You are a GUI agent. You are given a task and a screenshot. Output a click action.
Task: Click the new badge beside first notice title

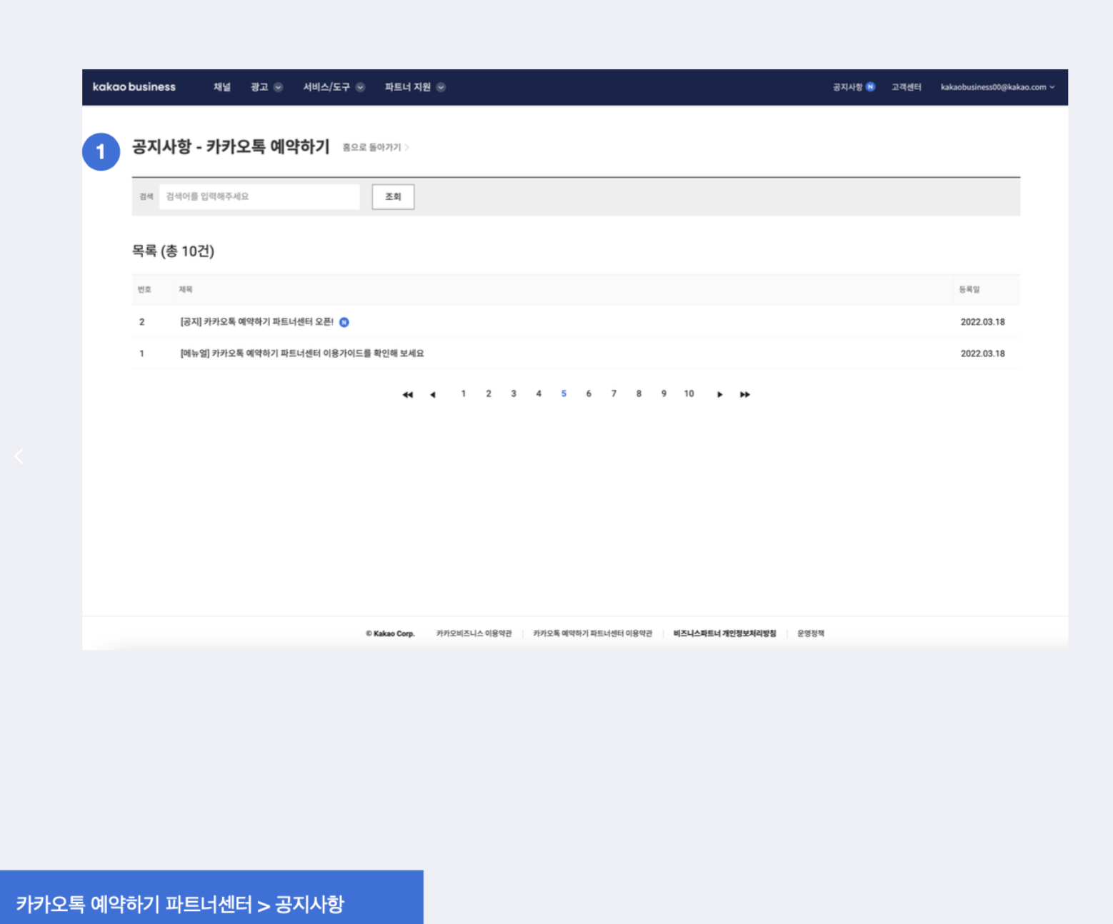344,323
